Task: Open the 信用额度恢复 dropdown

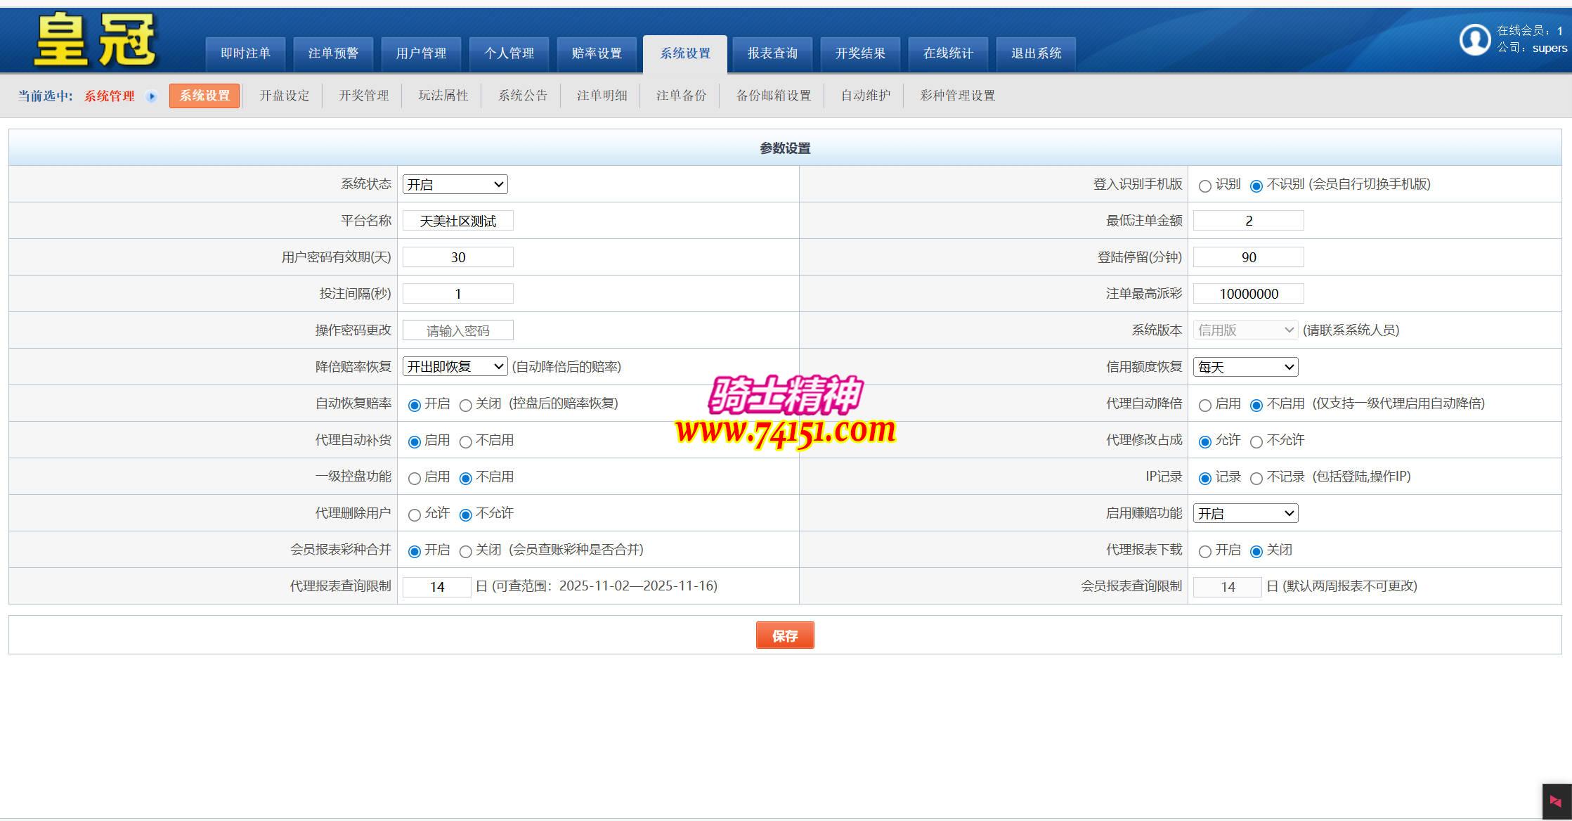Action: pos(1245,366)
